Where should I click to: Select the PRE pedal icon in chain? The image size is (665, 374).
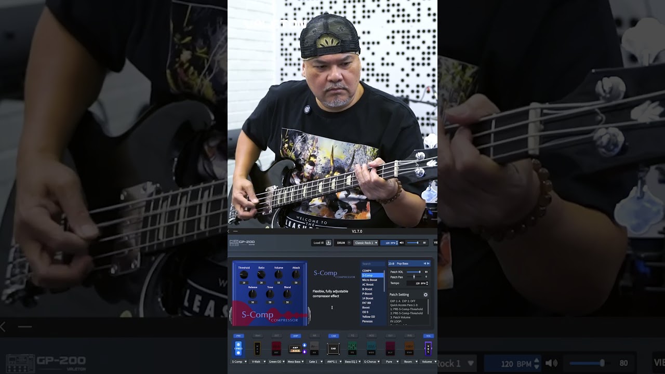(238, 349)
